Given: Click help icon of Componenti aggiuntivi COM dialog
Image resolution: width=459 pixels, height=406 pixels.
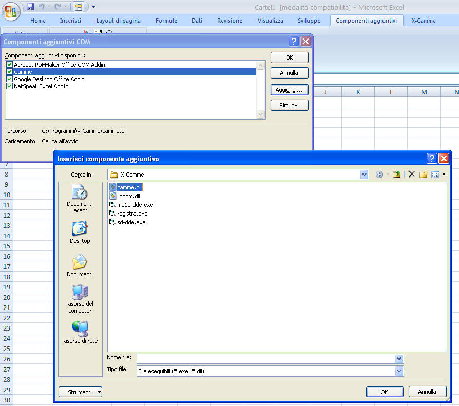Looking at the screenshot, I should point(294,41).
